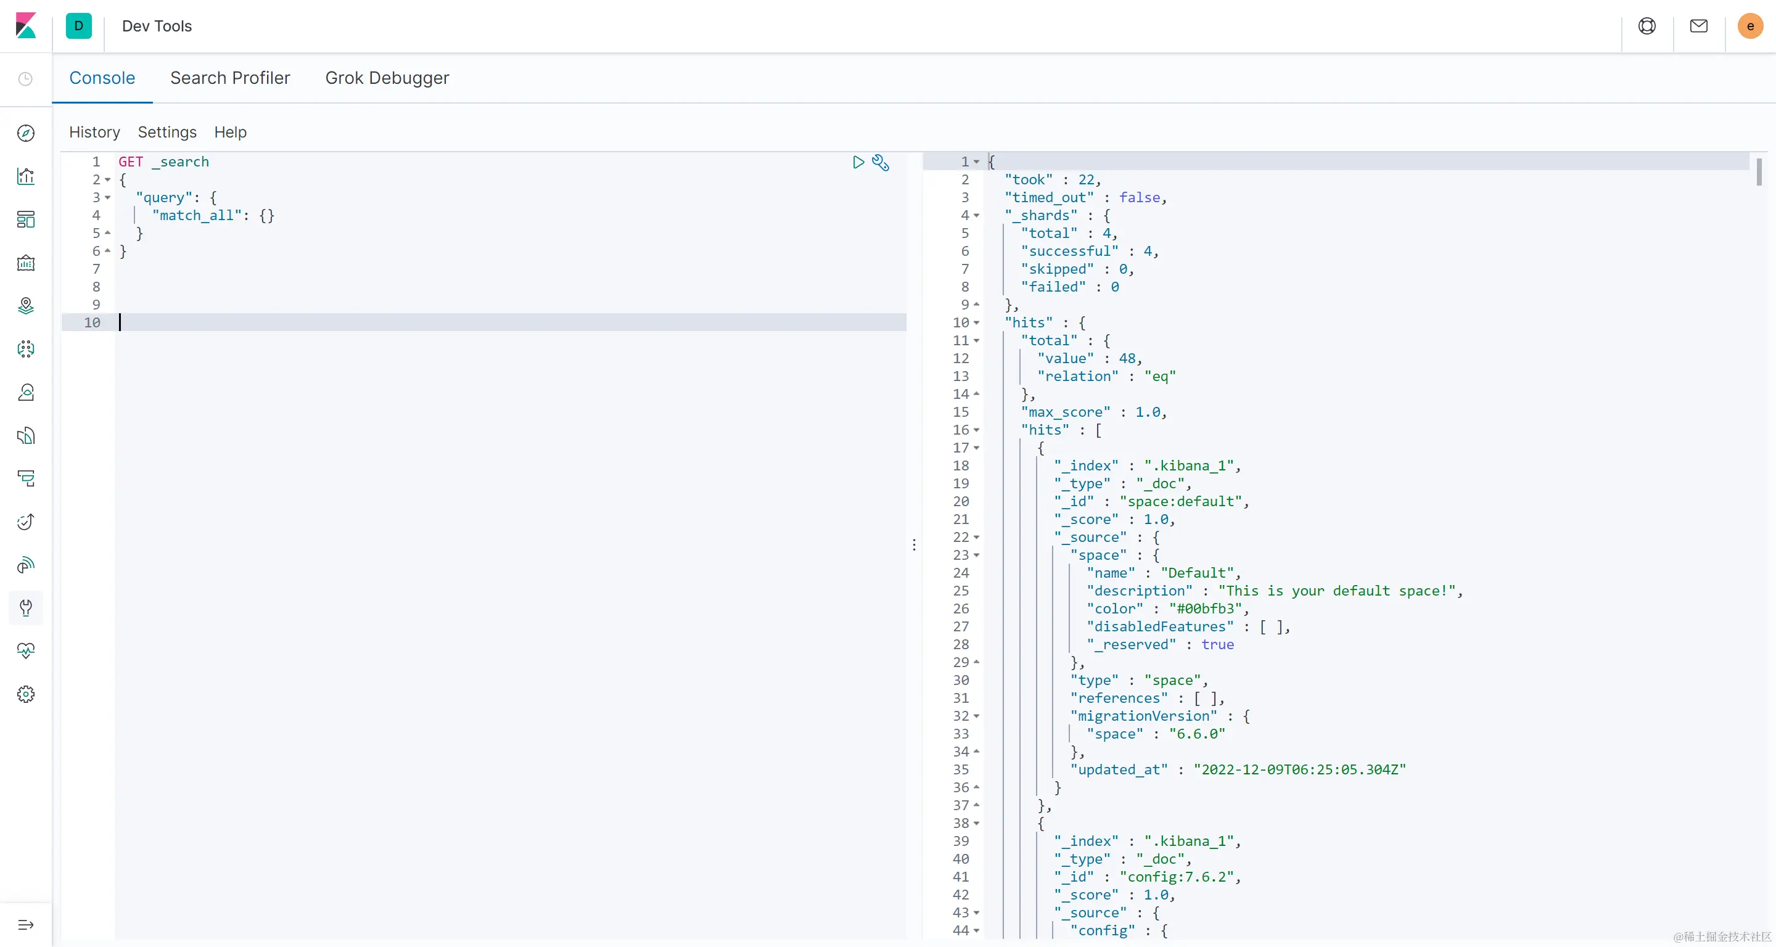This screenshot has width=1776, height=947.
Task: Switch to the Grok Debugger tab
Action: [x=387, y=78]
